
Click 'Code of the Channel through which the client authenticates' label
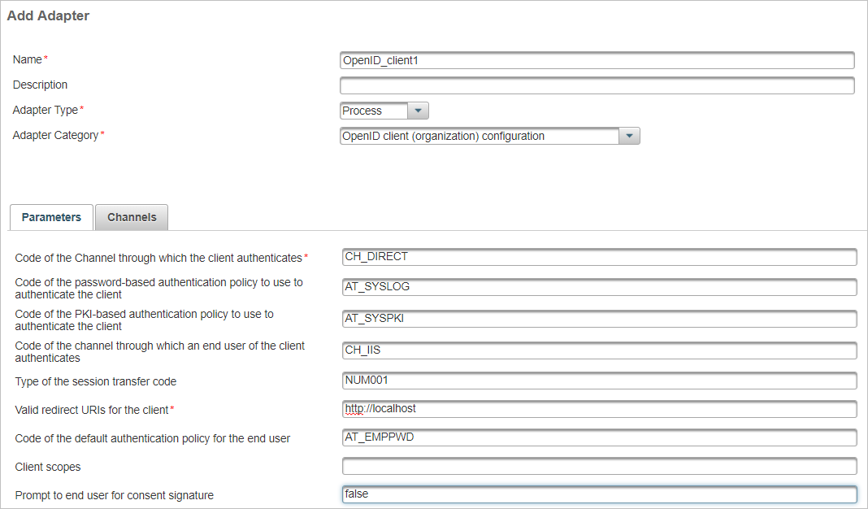(x=158, y=258)
